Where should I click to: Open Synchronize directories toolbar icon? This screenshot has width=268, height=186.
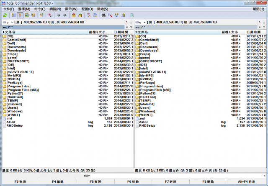pos(116,15)
